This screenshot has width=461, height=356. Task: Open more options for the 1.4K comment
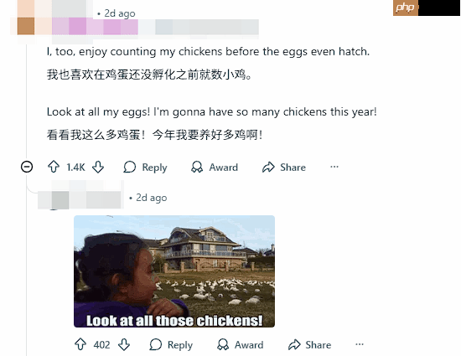334,167
